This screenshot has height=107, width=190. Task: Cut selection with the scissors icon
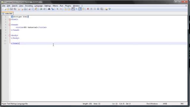(30, 9)
